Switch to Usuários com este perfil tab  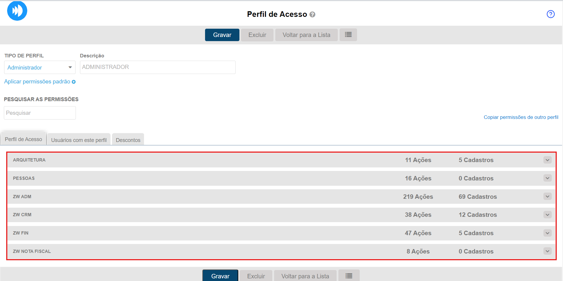(79, 140)
